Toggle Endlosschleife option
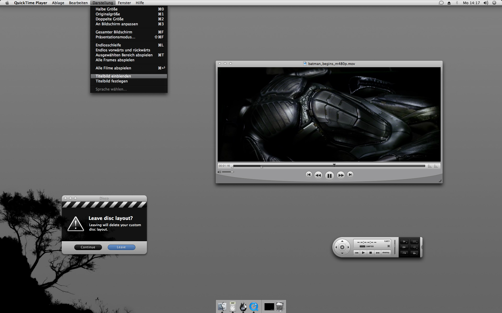 [129, 45]
